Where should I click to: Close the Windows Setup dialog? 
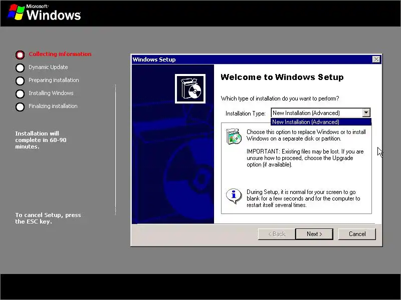coord(376,59)
